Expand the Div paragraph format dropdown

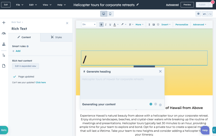pos(89,24)
